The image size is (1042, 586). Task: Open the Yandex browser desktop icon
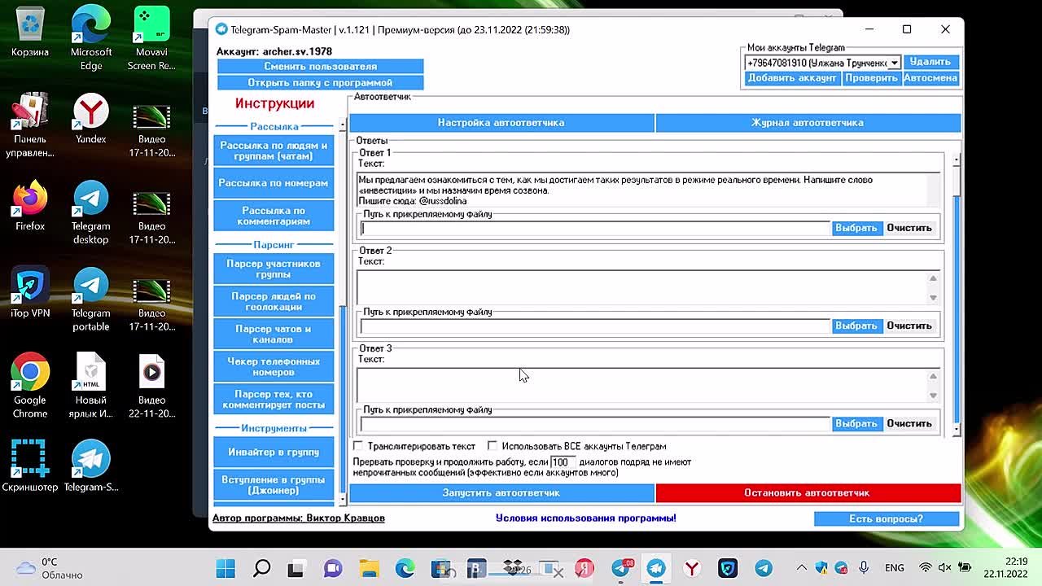click(91, 120)
